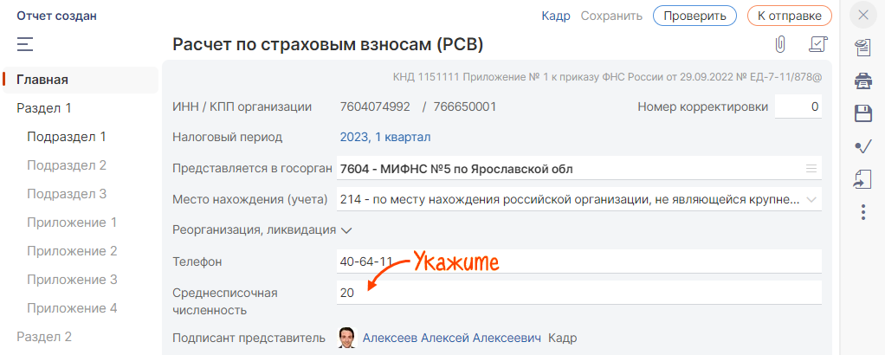Open Алексеев Алексей Алексеевич signer link

pyautogui.click(x=452, y=338)
